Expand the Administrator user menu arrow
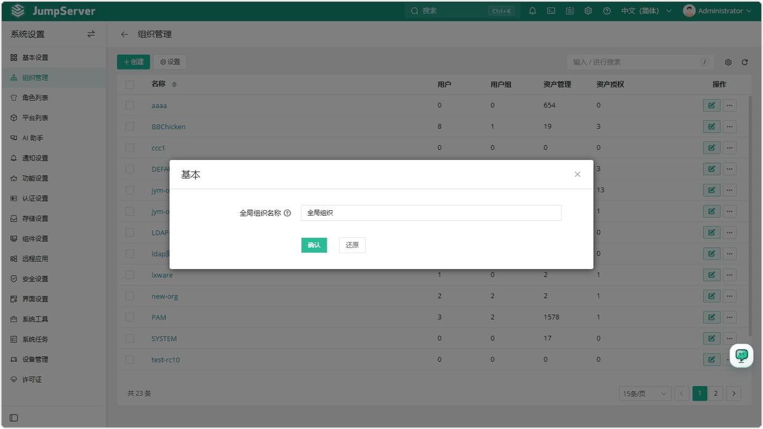763x429 pixels. click(749, 11)
